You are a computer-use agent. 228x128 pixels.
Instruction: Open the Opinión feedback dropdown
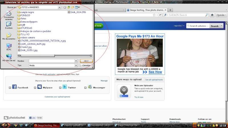click(221, 15)
